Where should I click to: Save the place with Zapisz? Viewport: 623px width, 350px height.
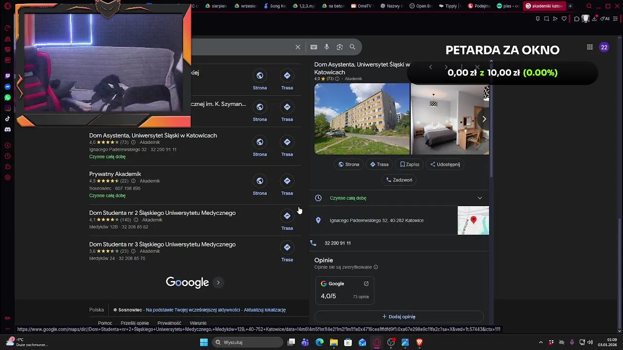[x=410, y=164]
